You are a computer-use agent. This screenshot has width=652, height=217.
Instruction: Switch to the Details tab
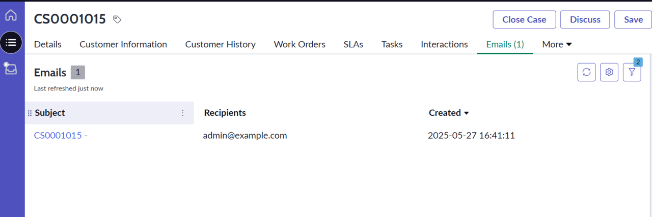(x=47, y=44)
